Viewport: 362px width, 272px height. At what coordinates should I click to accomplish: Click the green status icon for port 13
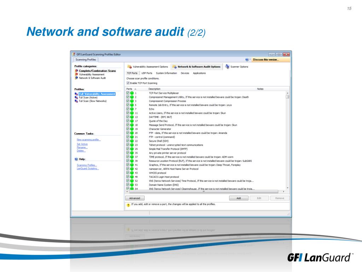[x=132, y=117]
